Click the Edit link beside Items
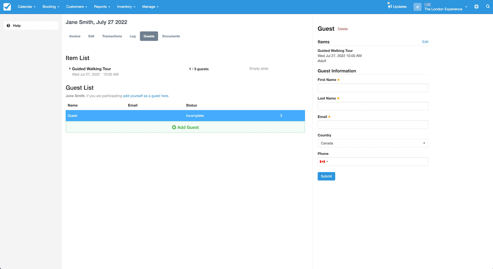 425,42
